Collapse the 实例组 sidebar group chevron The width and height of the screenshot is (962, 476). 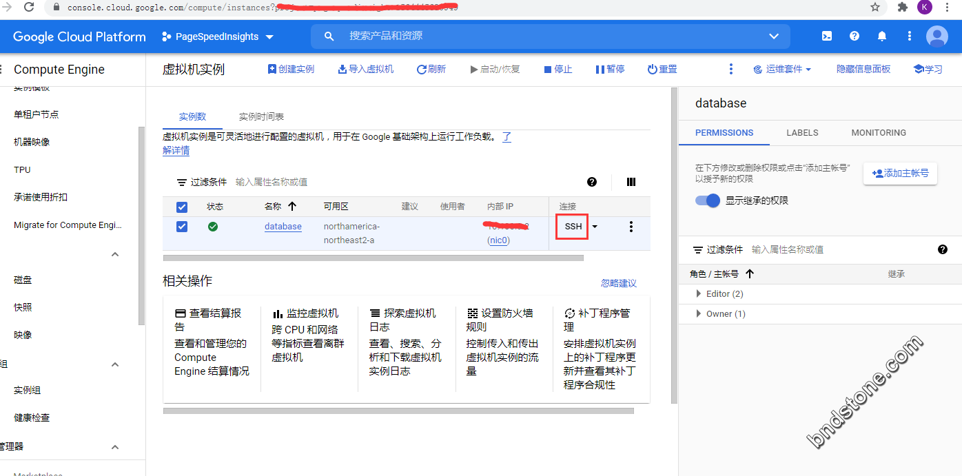click(115, 364)
